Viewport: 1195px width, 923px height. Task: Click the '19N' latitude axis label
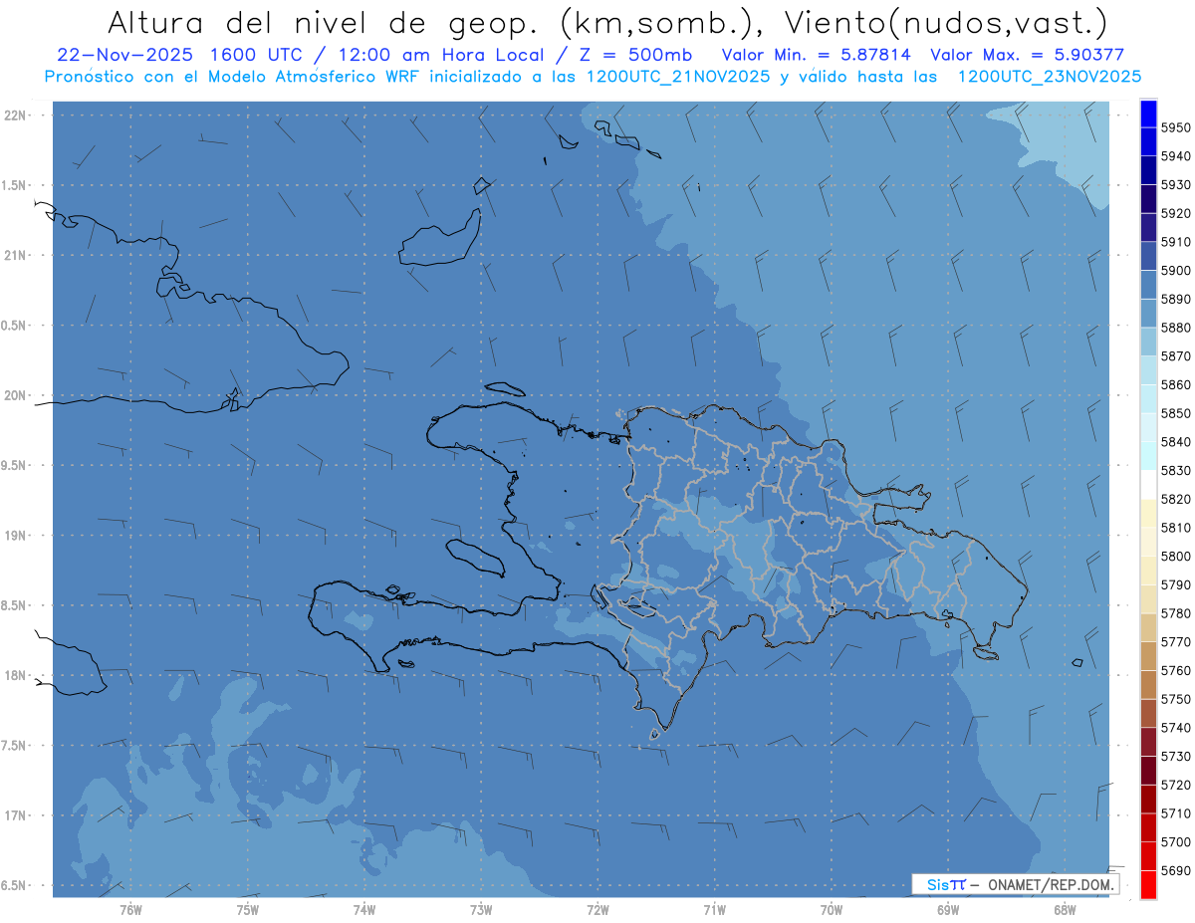(14, 535)
